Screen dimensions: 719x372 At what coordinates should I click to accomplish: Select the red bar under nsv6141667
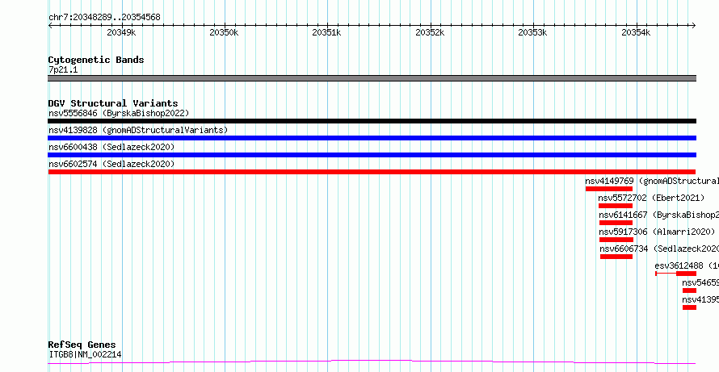pos(616,223)
